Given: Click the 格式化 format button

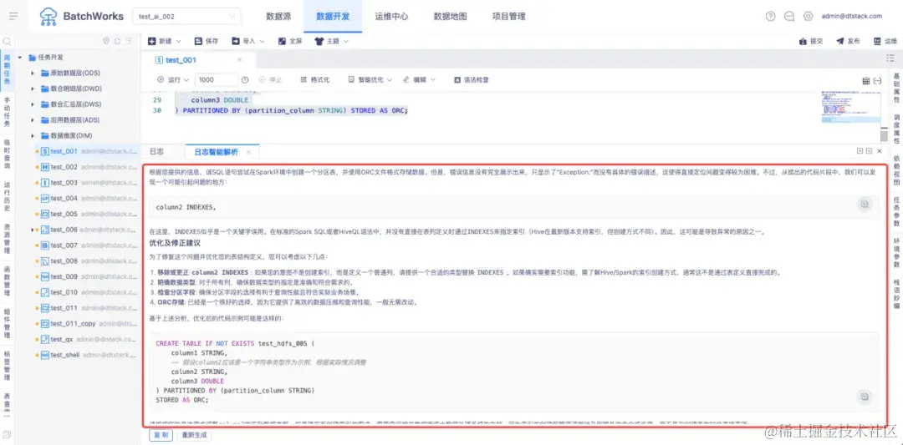Looking at the screenshot, I should click(315, 80).
